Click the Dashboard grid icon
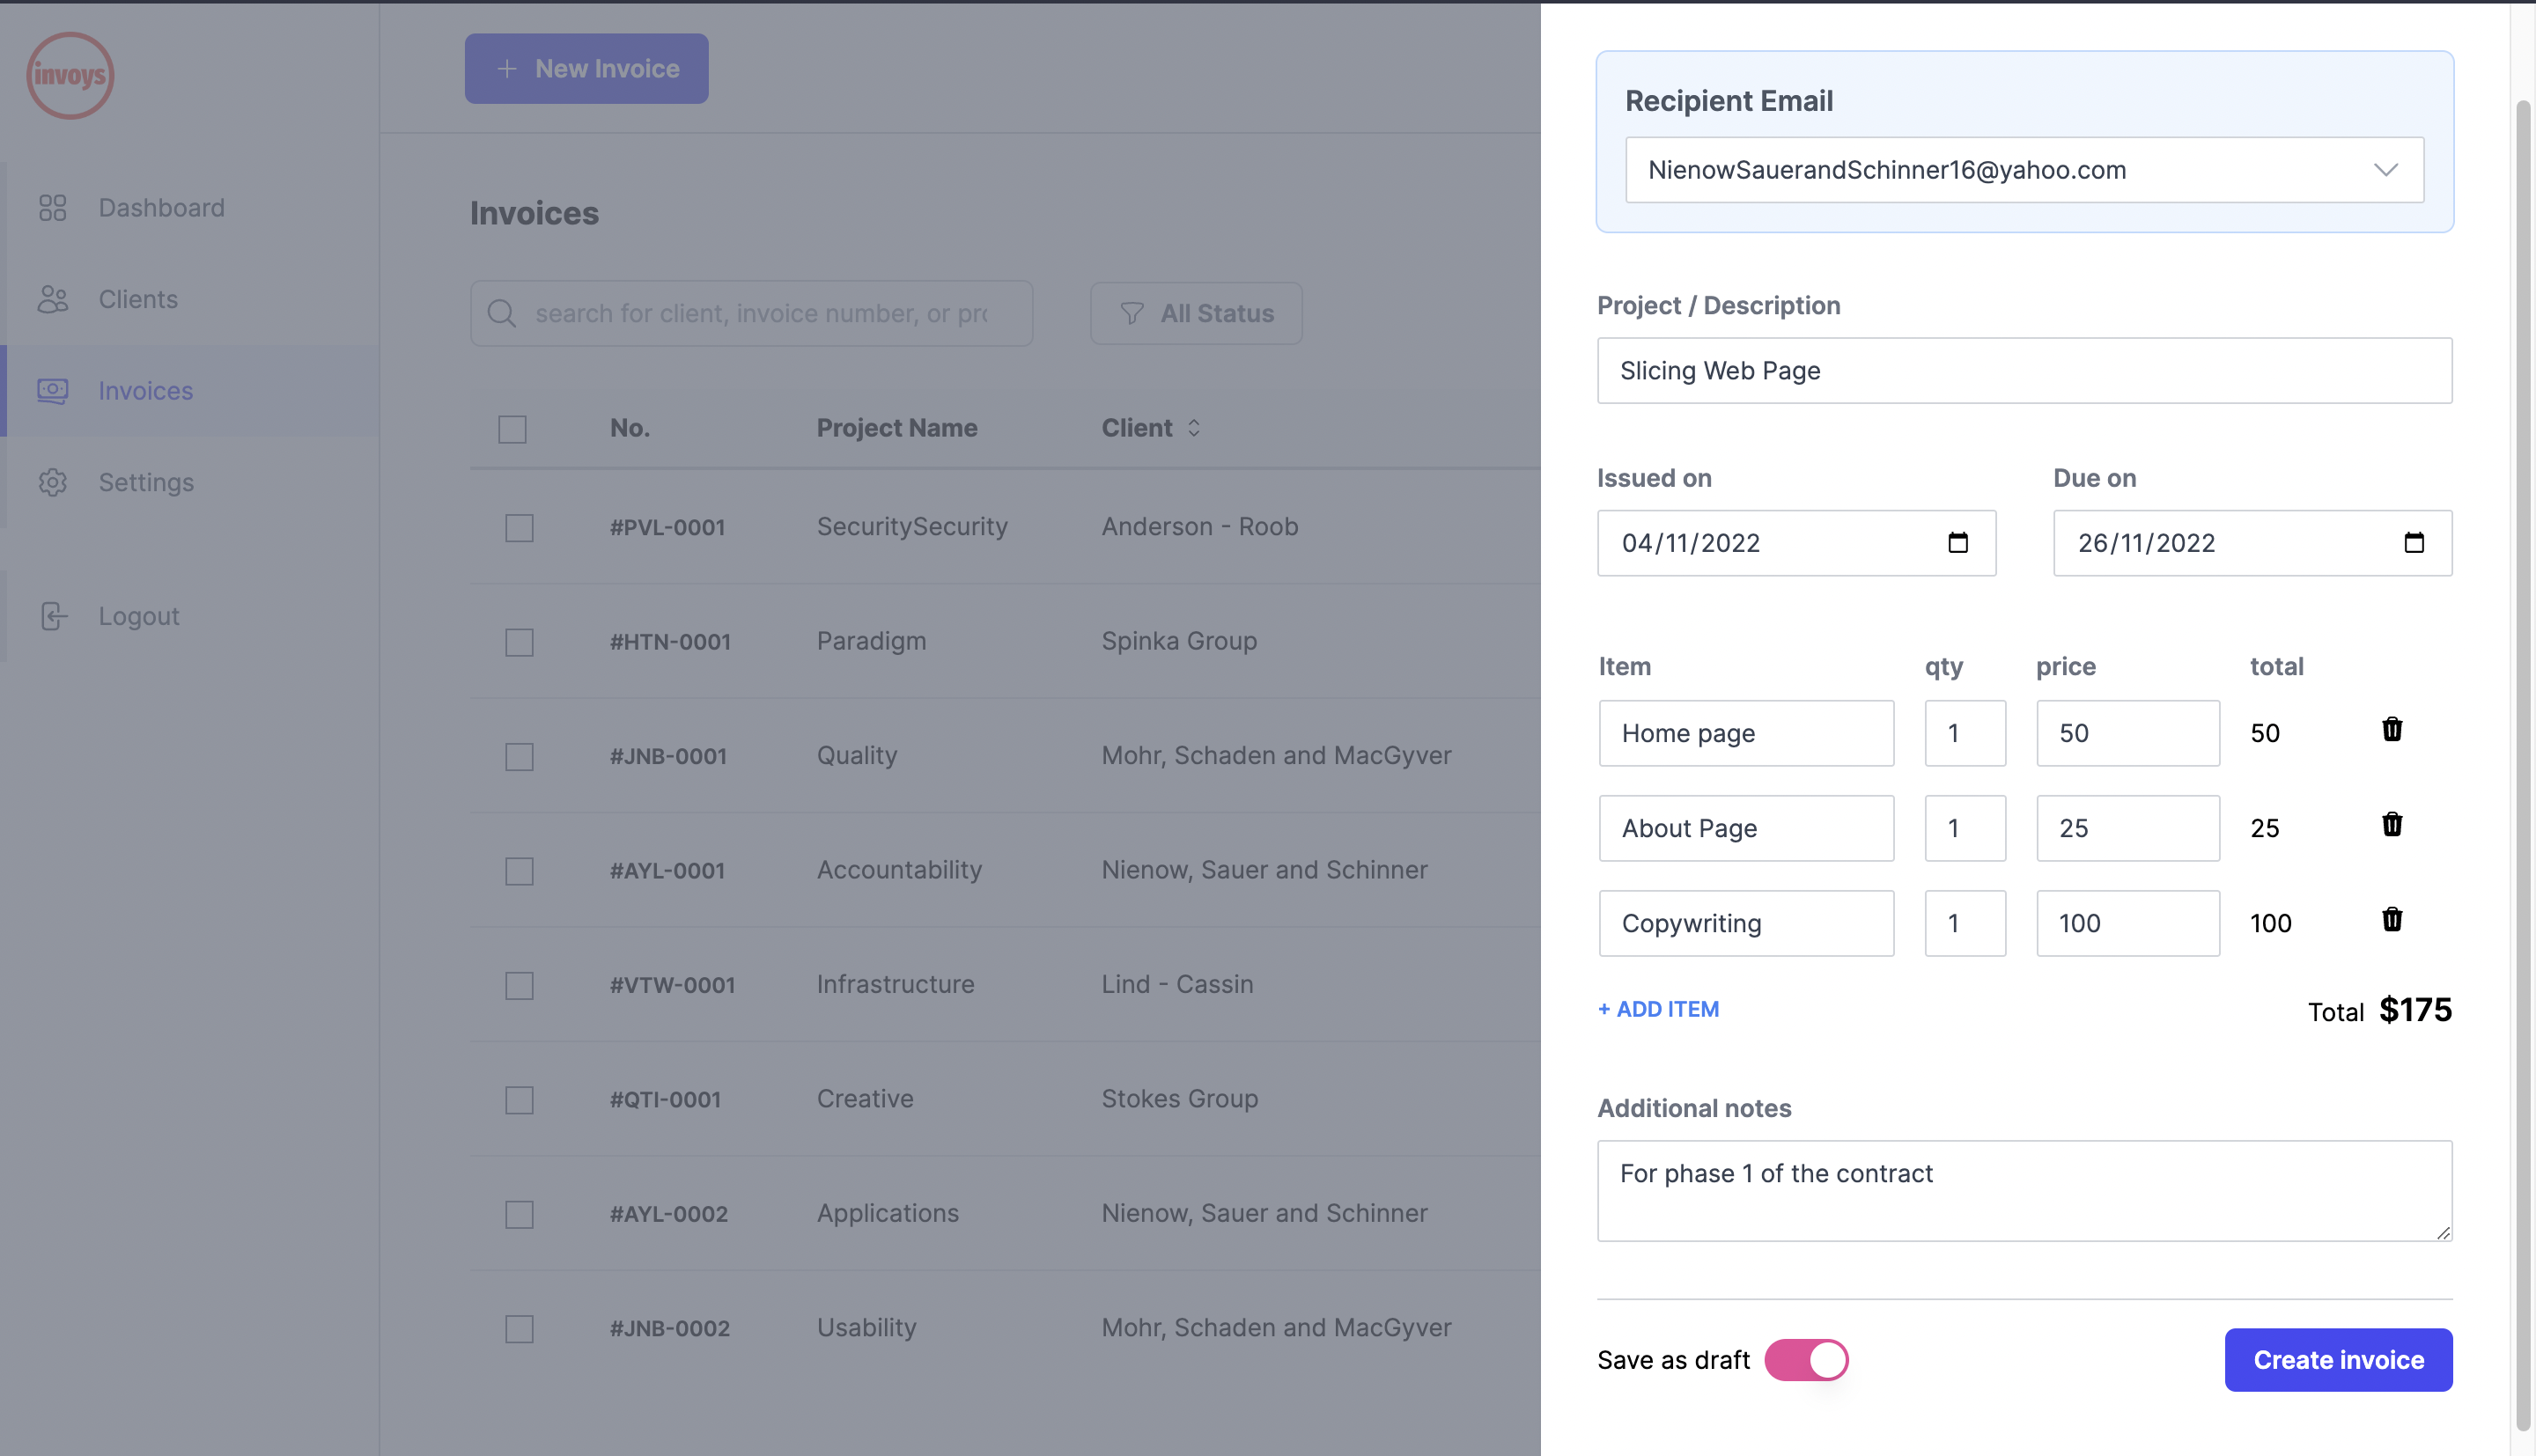Viewport: 2536px width, 1456px height. (x=52, y=208)
